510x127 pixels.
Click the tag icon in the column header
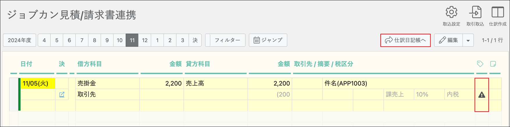click(480, 64)
